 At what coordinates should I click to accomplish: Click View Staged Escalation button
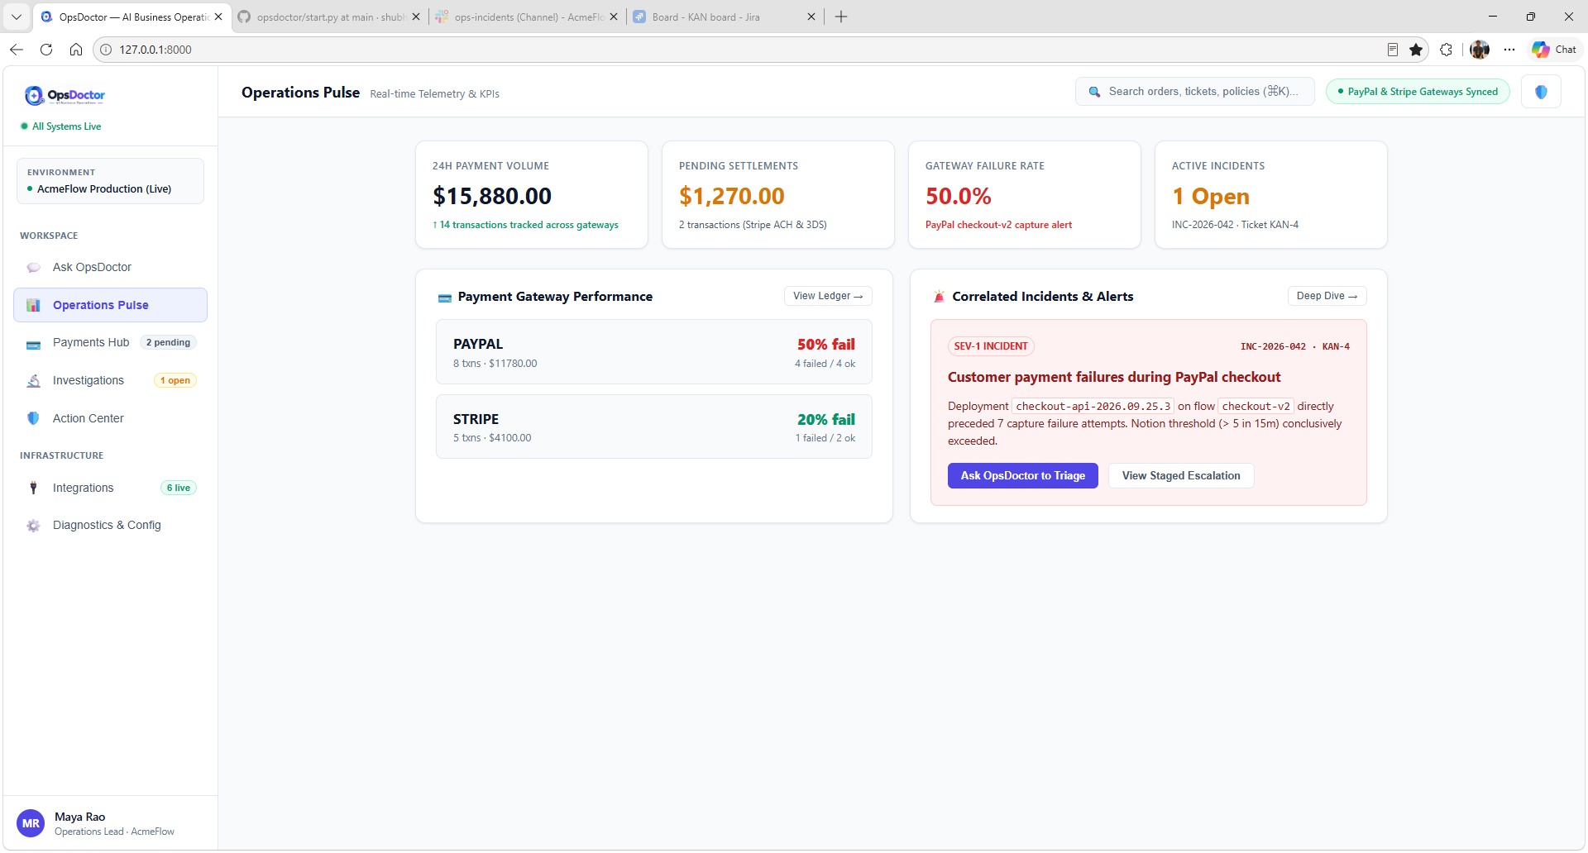pos(1181,476)
